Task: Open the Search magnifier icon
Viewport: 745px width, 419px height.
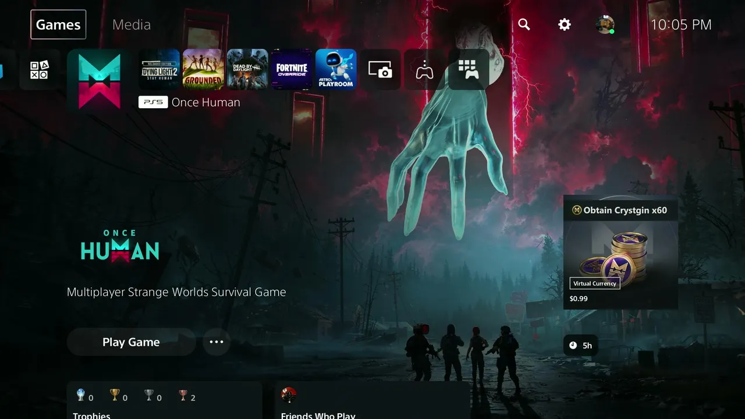Action: coord(524,24)
